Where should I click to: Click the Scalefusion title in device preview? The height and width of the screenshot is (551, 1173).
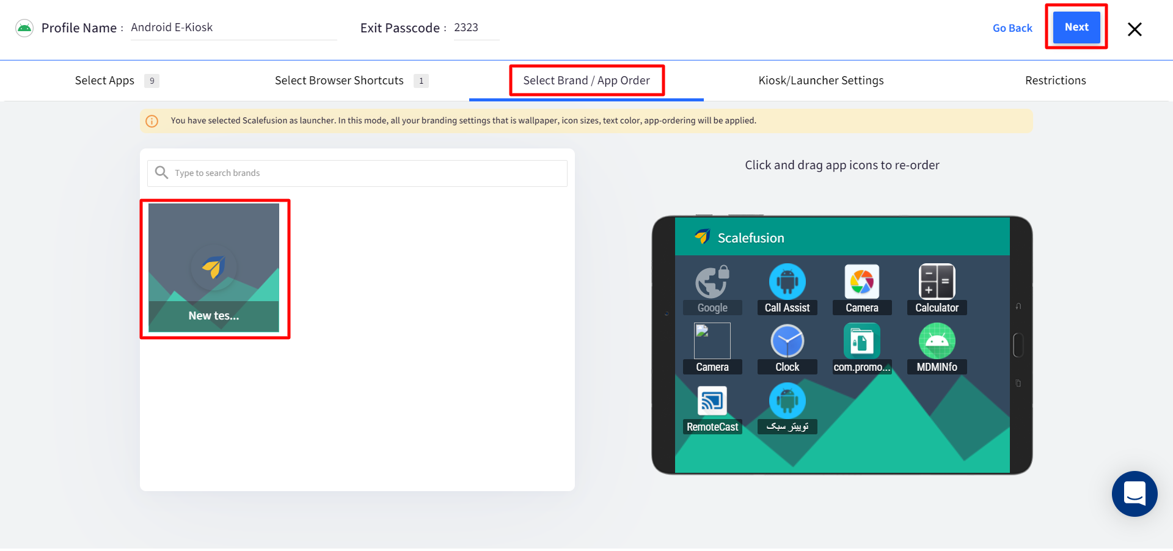click(751, 238)
